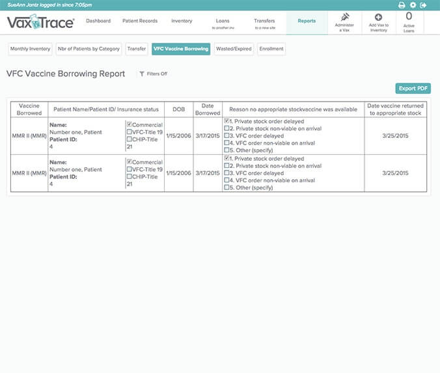Image resolution: width=440 pixels, height=373 pixels.
Task: Check VFC-Title 19 in the second row
Action: point(130,170)
